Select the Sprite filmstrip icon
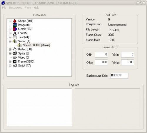Image resolution: width=147 pixels, height=133 pixels. (x=15, y=53)
